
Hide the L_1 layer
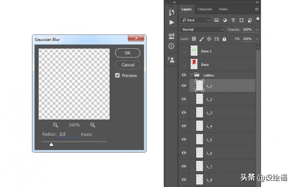click(184, 86)
